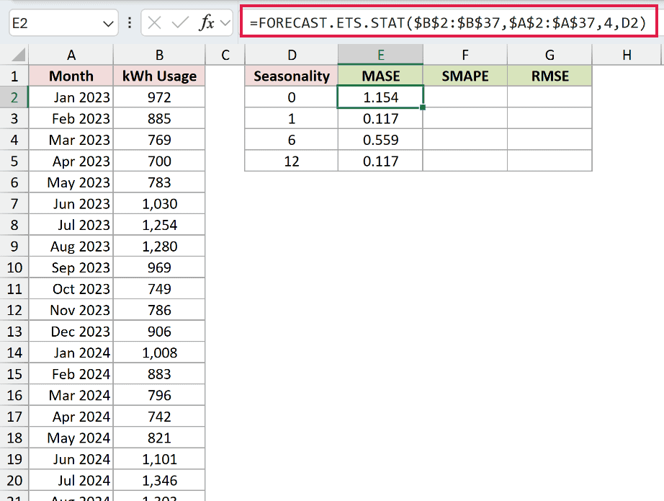This screenshot has width=664, height=501.
Task: Select kWh usage cell 1,008
Action: point(159,353)
